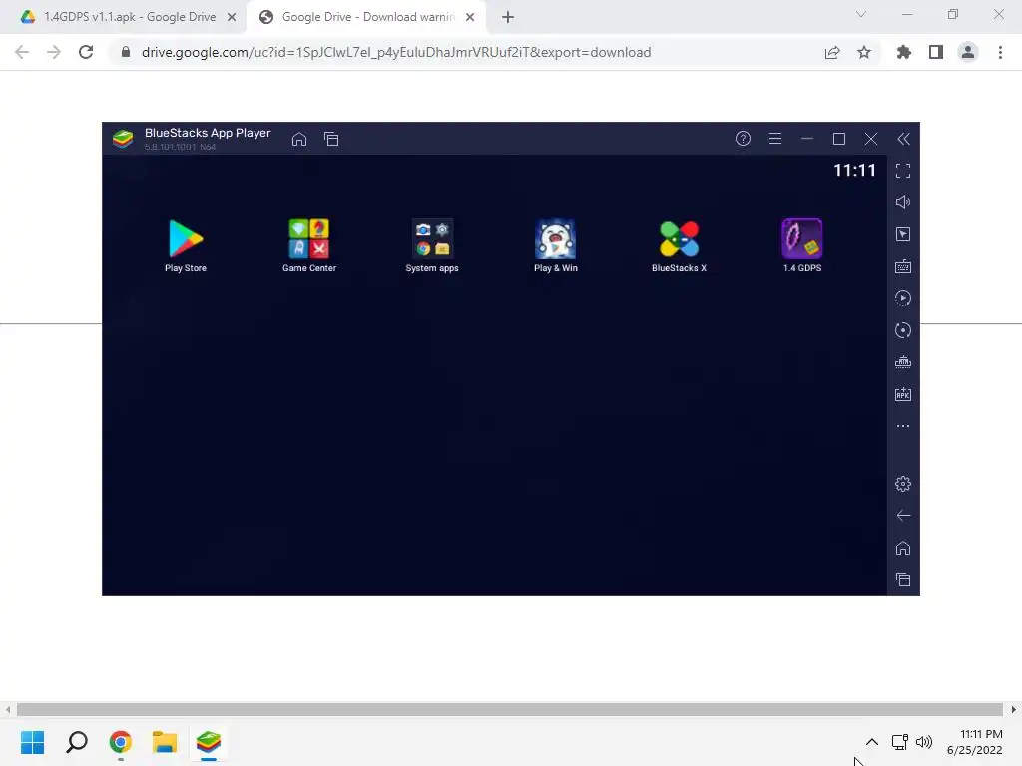This screenshot has width=1022, height=766.
Task: Open the Chrome profile avatar
Action: tap(968, 52)
